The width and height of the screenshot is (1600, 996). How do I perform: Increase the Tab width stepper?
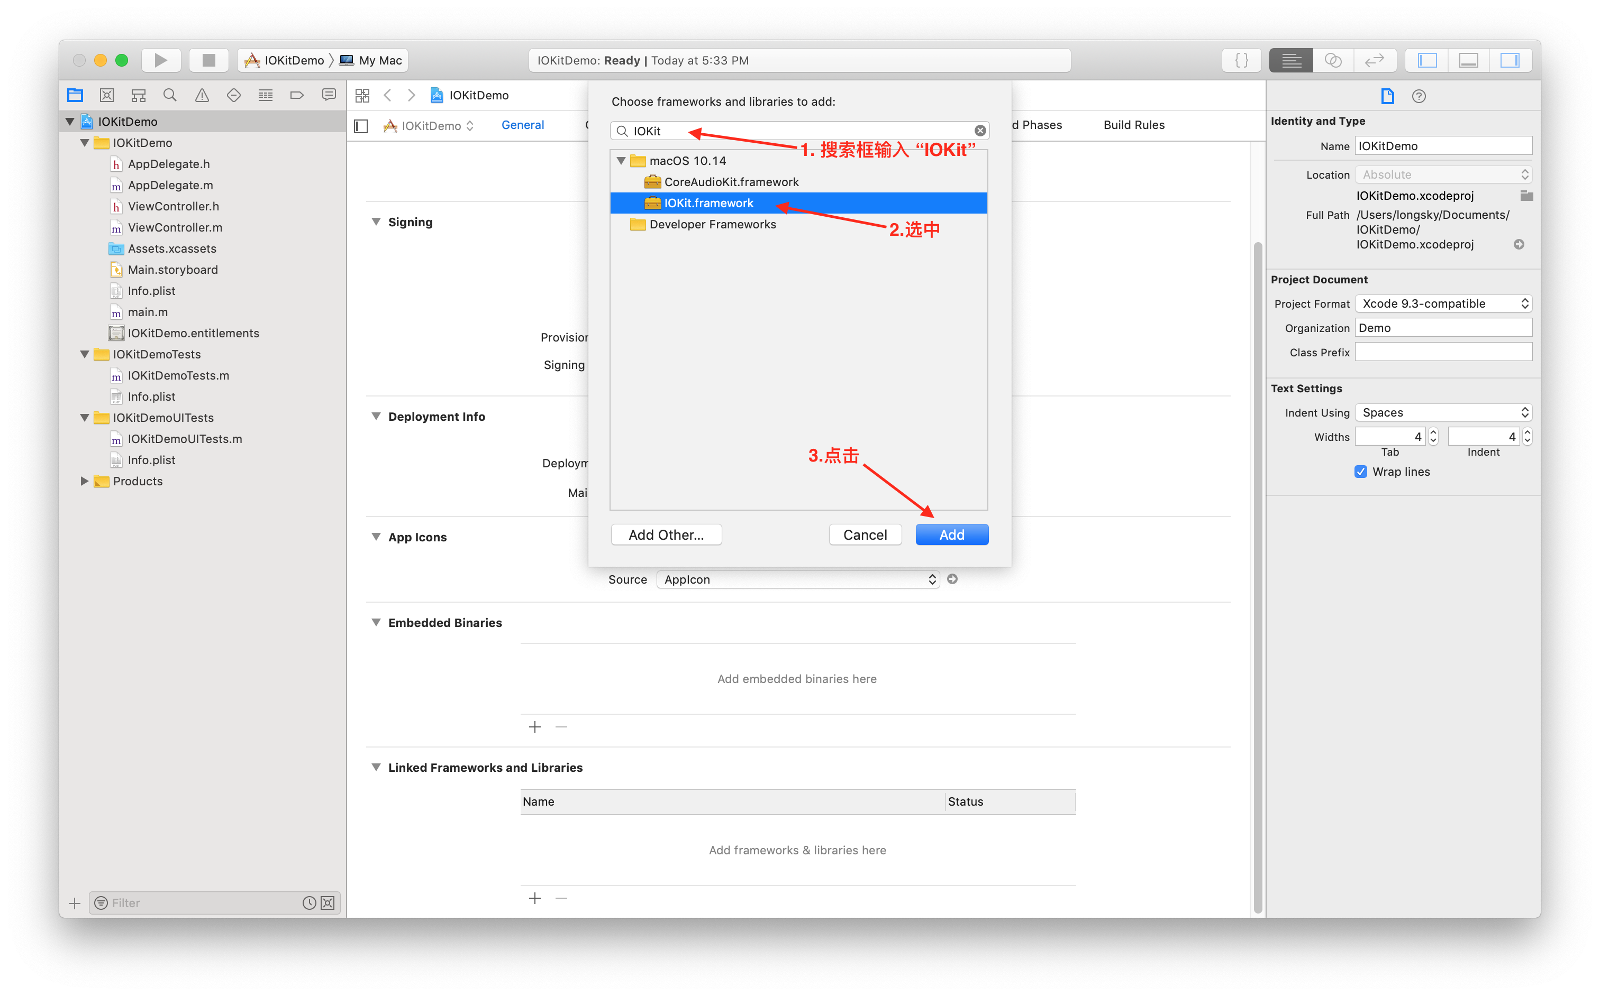[x=1433, y=432]
